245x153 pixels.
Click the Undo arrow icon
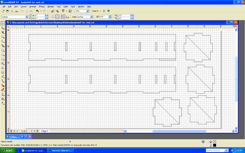(37, 11)
